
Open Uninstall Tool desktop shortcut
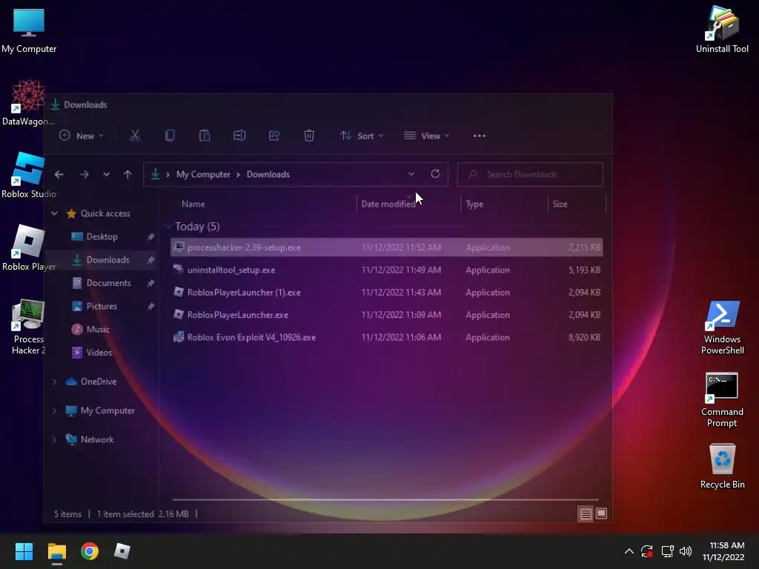(722, 30)
